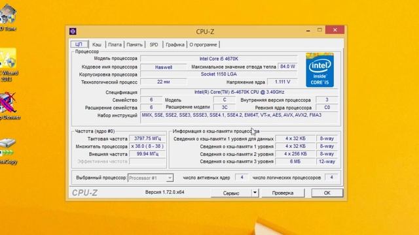Screen dimensions: 419x235
Task: Click the instruction set list MMX, SSE…
Action: (x=239, y=117)
